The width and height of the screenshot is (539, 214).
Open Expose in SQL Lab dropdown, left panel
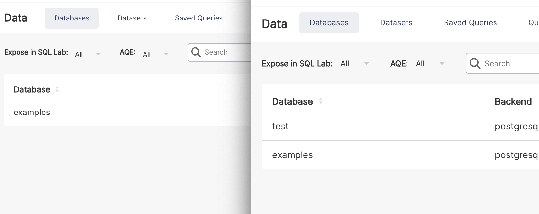[x=88, y=54]
